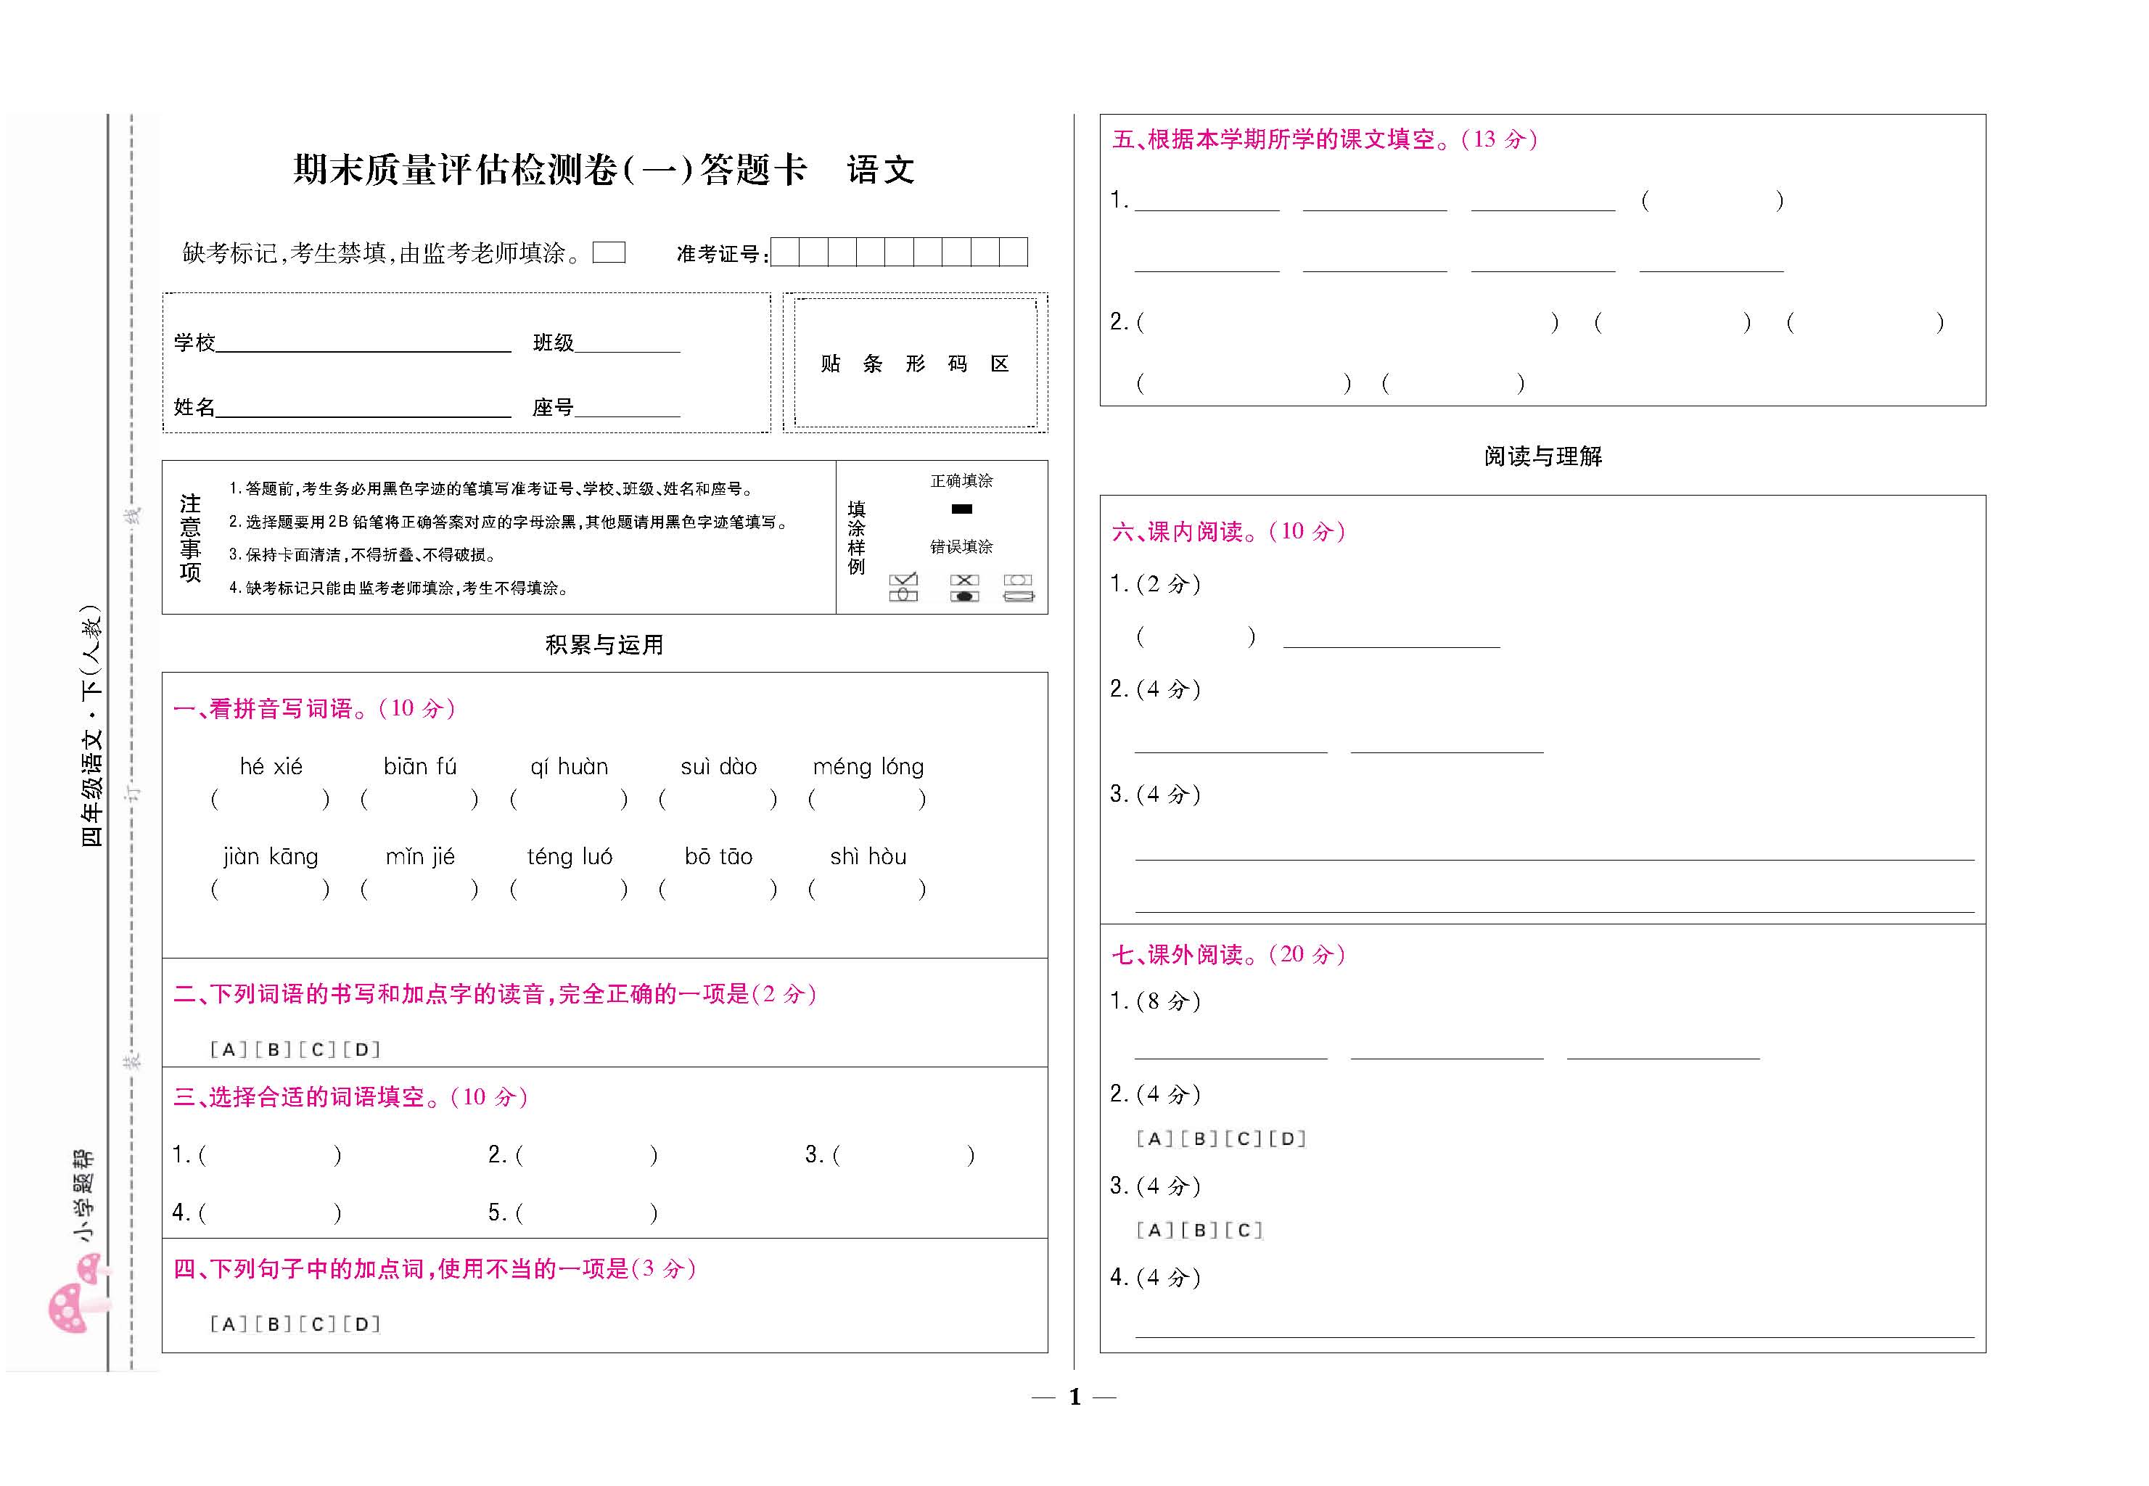Mark bubble [B] for question 二
This screenshot has height=1486, width=2149.
(x=273, y=1050)
